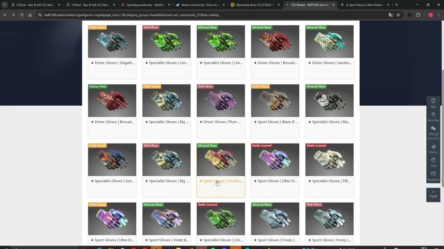This screenshot has height=249, width=444.
Task: Open Battle-Scarred Specialist Gloves Lime thumbnail
Action: [x=221, y=219]
